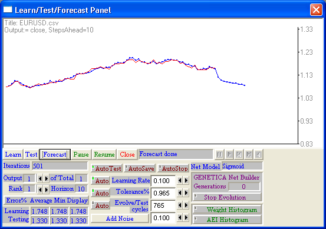
Task: Toggle Auto for Evolve/Test cycles
Action: (100, 205)
